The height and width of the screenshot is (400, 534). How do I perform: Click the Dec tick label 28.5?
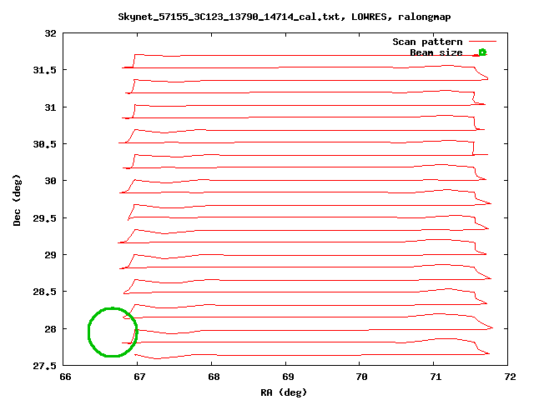pos(44,292)
